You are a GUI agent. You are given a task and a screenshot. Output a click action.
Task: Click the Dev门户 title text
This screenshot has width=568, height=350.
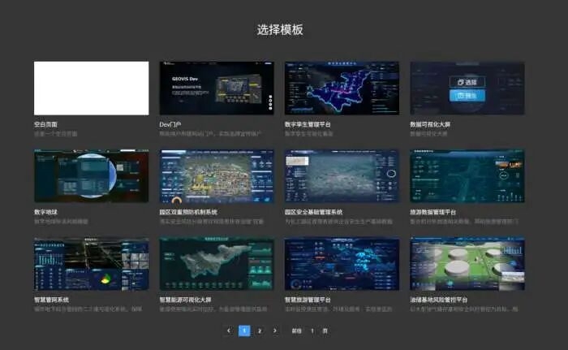pos(170,124)
